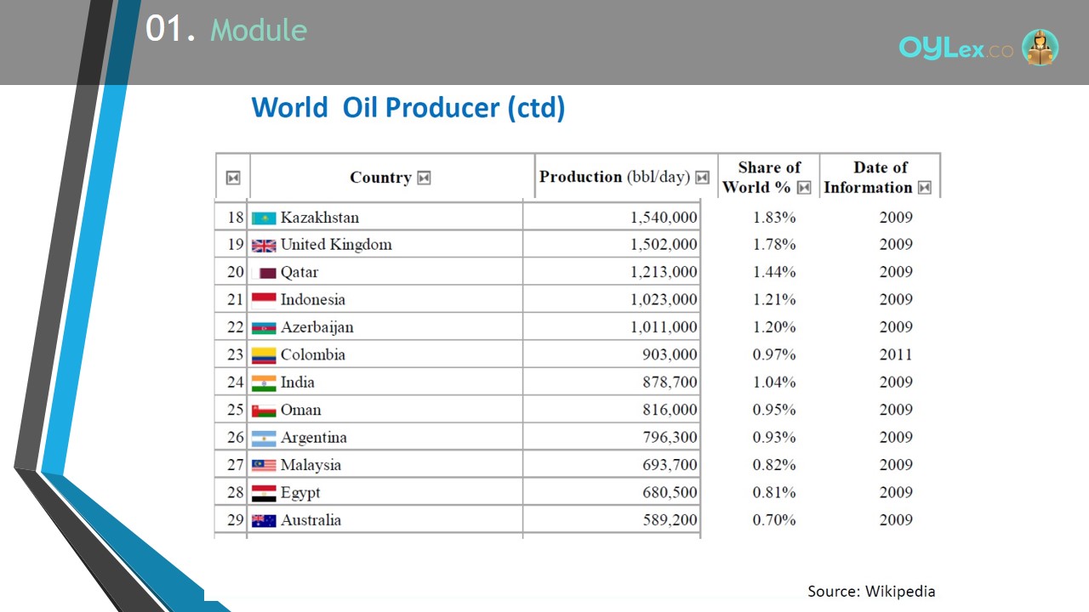The image size is (1089, 612).
Task: Click rank number 29
Action: [236, 520]
